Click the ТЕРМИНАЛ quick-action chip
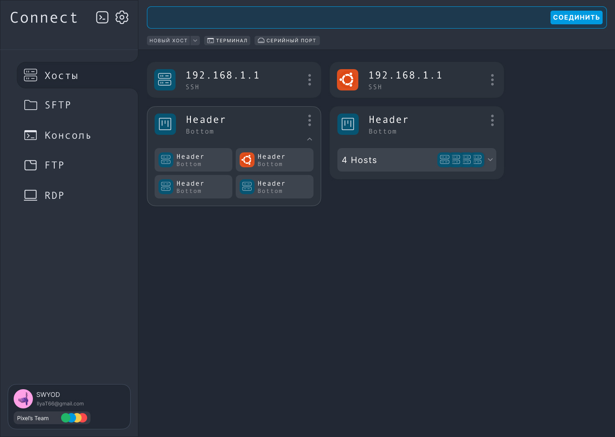The image size is (615, 437). pos(227,41)
